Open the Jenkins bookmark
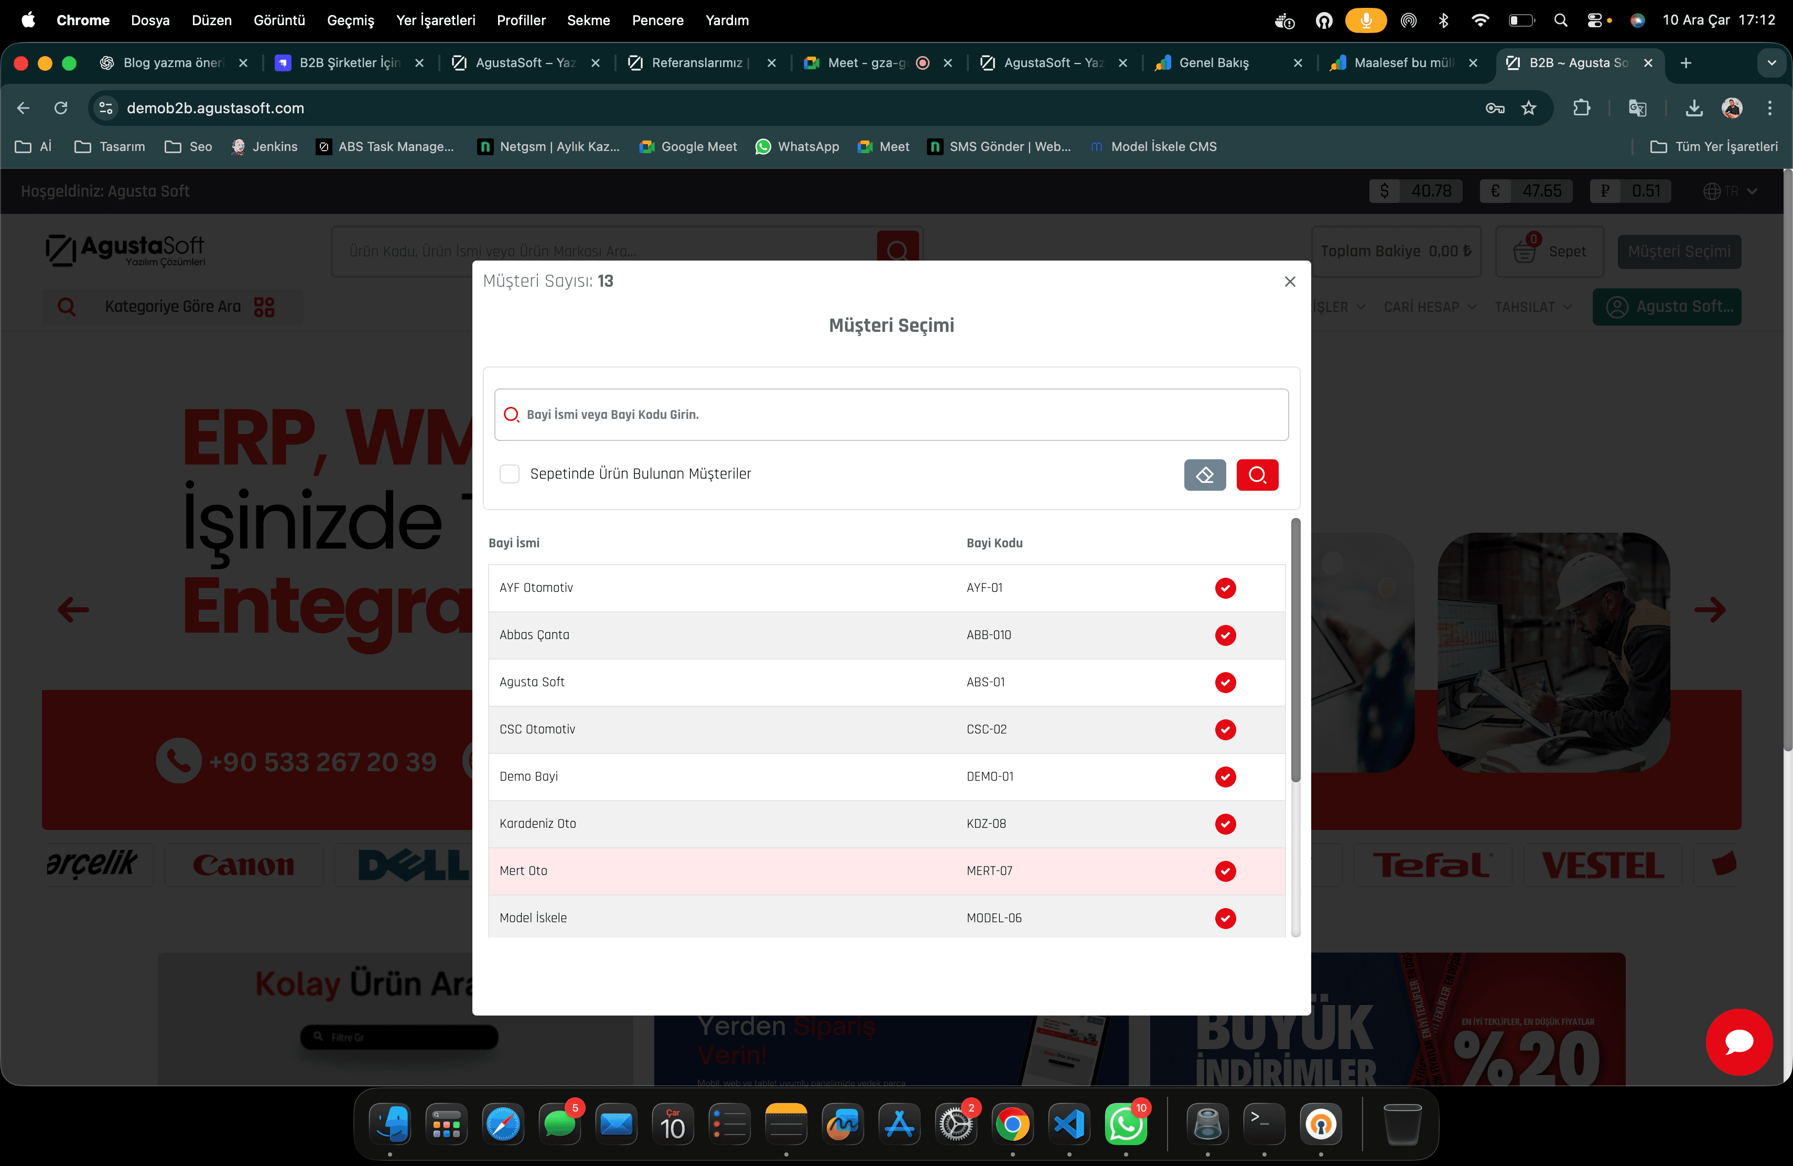The width and height of the screenshot is (1793, 1166). coord(264,147)
